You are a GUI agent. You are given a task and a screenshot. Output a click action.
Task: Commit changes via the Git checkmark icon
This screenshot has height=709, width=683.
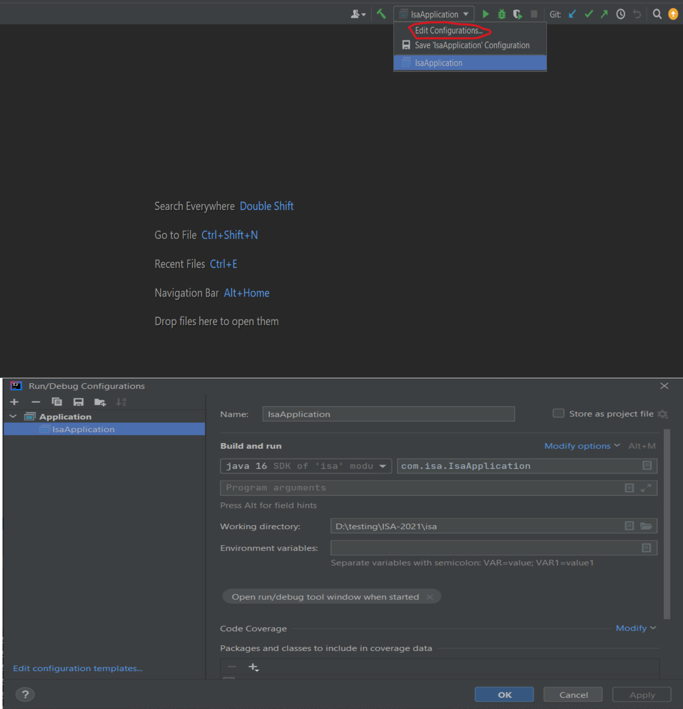(588, 14)
